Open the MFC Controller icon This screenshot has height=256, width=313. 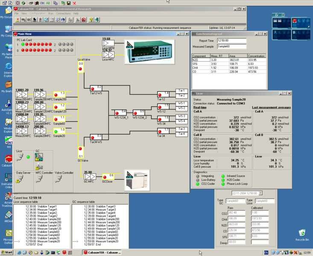click(x=39, y=179)
